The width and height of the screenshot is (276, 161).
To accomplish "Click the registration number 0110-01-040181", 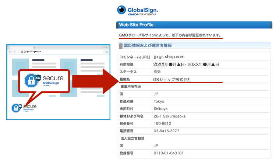I will click(x=169, y=153).
